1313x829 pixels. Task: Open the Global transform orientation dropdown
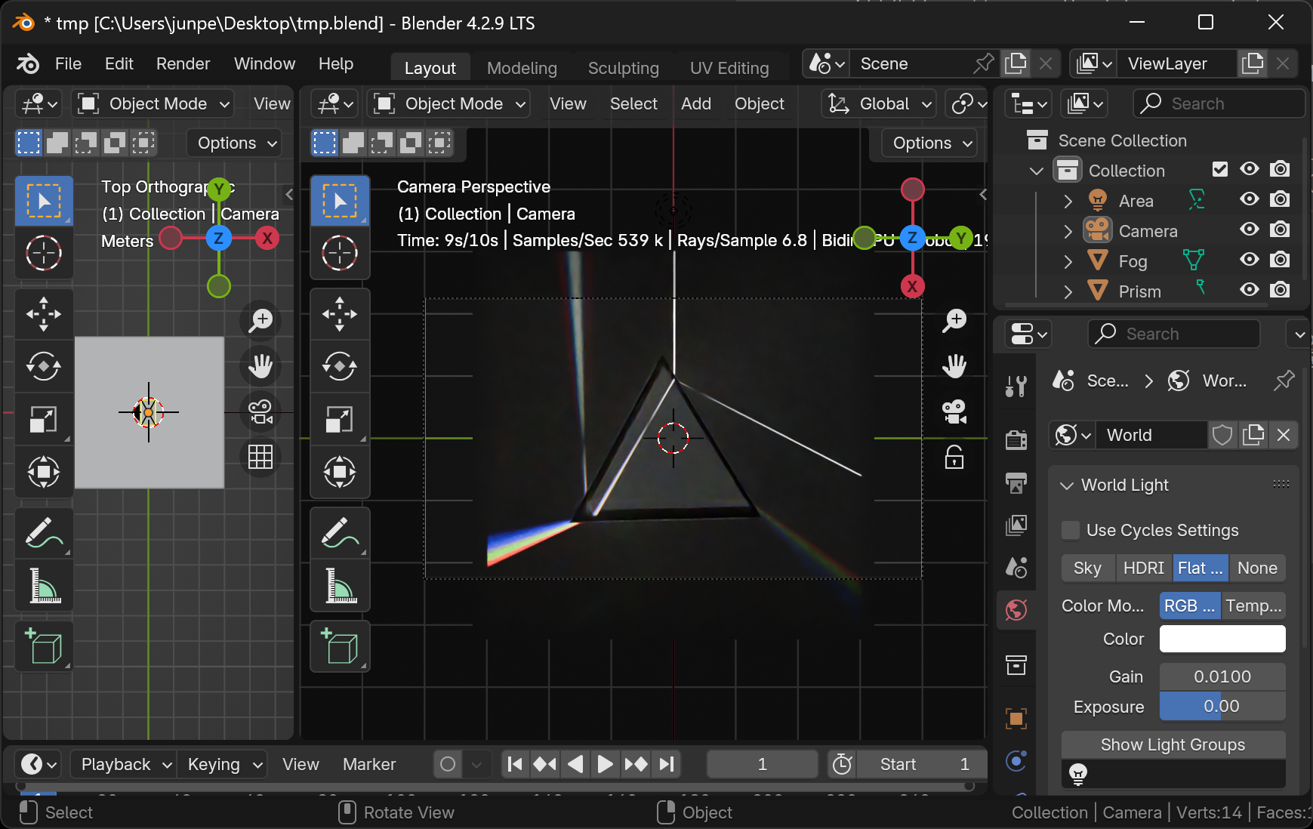click(880, 103)
